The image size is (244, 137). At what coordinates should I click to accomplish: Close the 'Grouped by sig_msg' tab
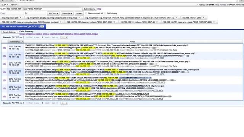[79, 18]
